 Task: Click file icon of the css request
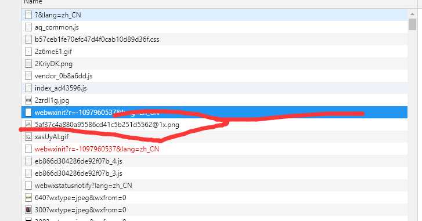coord(28,39)
